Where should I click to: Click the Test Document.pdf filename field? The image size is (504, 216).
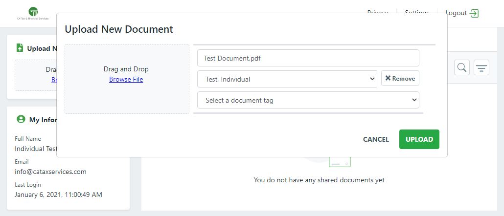[308, 58]
